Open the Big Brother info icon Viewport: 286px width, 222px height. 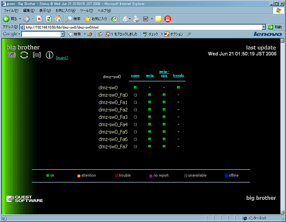pyautogui.click(x=49, y=55)
